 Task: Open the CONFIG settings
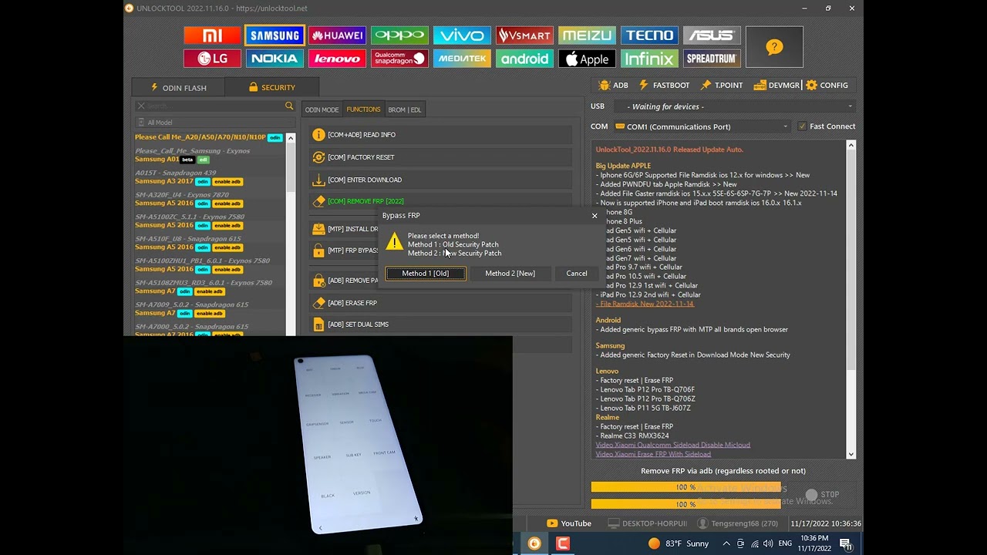pos(827,86)
